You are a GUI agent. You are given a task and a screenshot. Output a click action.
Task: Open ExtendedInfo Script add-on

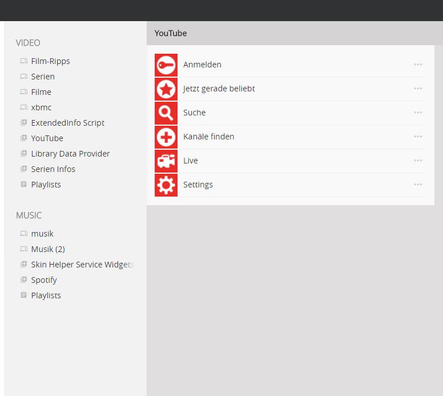point(68,123)
